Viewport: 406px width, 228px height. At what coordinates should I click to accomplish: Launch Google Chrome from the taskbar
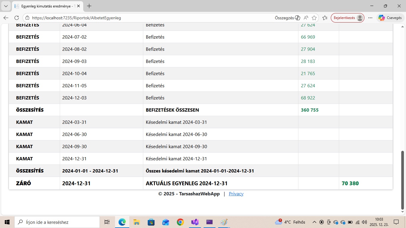[180, 222]
